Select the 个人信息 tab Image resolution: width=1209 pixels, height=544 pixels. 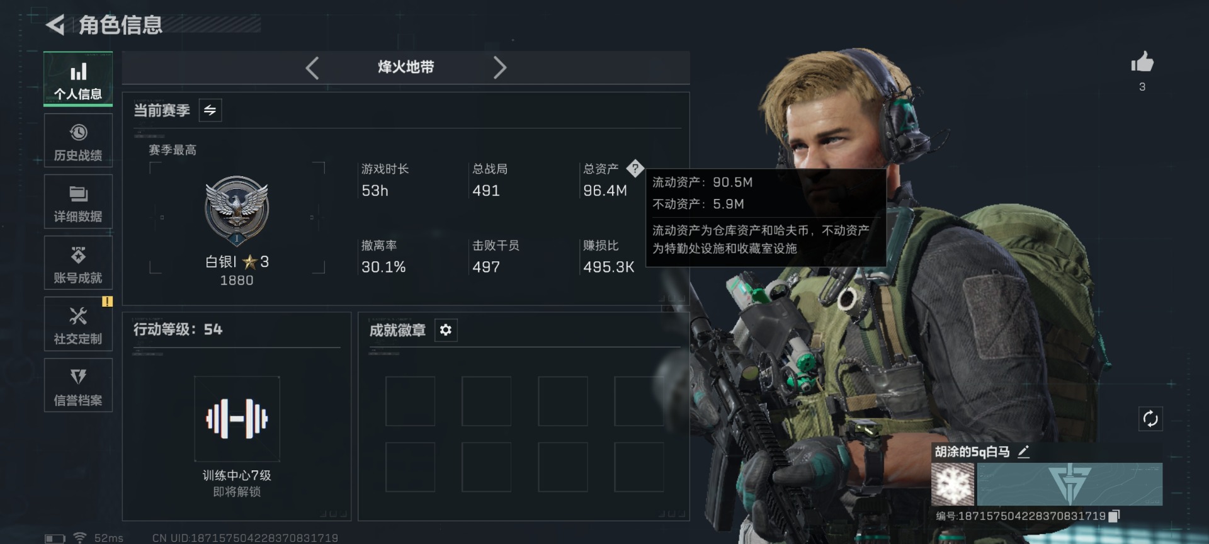(x=78, y=79)
